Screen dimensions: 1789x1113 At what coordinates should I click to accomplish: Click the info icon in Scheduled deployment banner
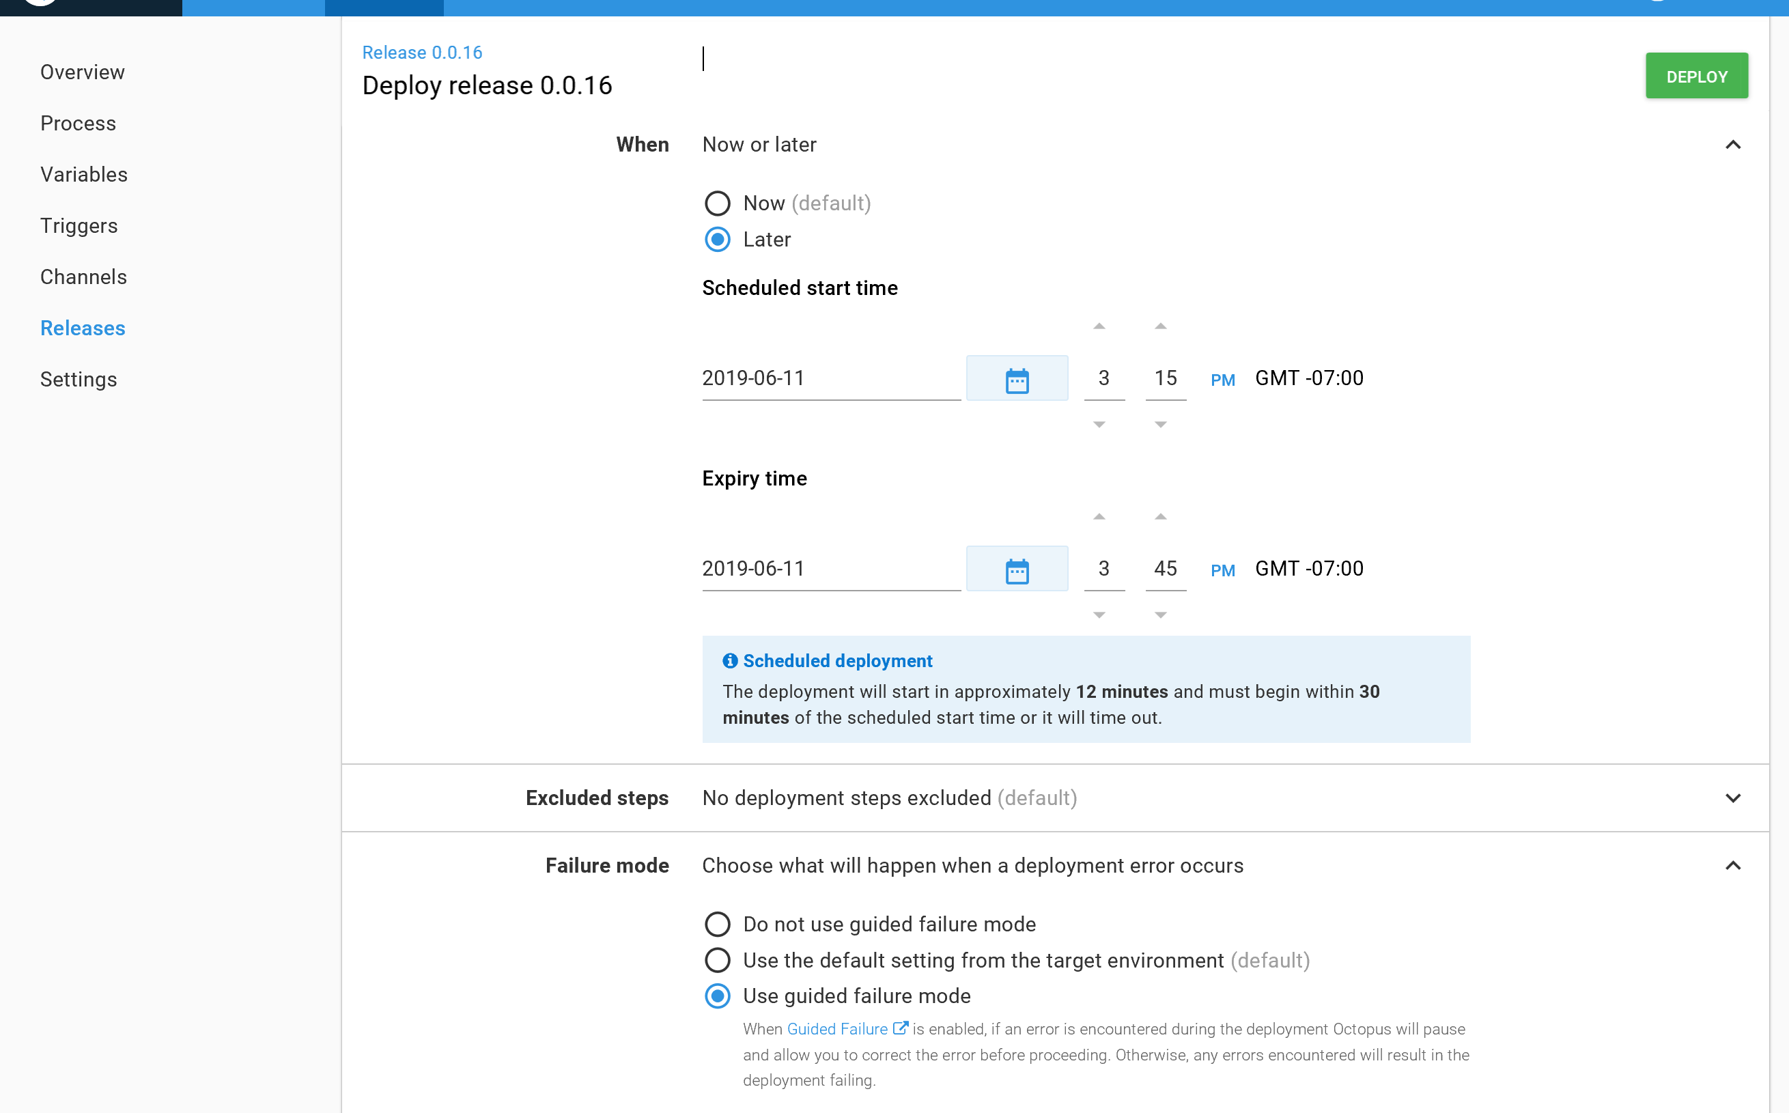[x=730, y=660]
